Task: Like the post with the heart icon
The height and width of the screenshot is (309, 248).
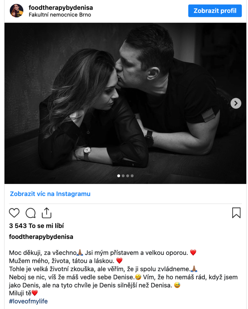Action: click(14, 213)
